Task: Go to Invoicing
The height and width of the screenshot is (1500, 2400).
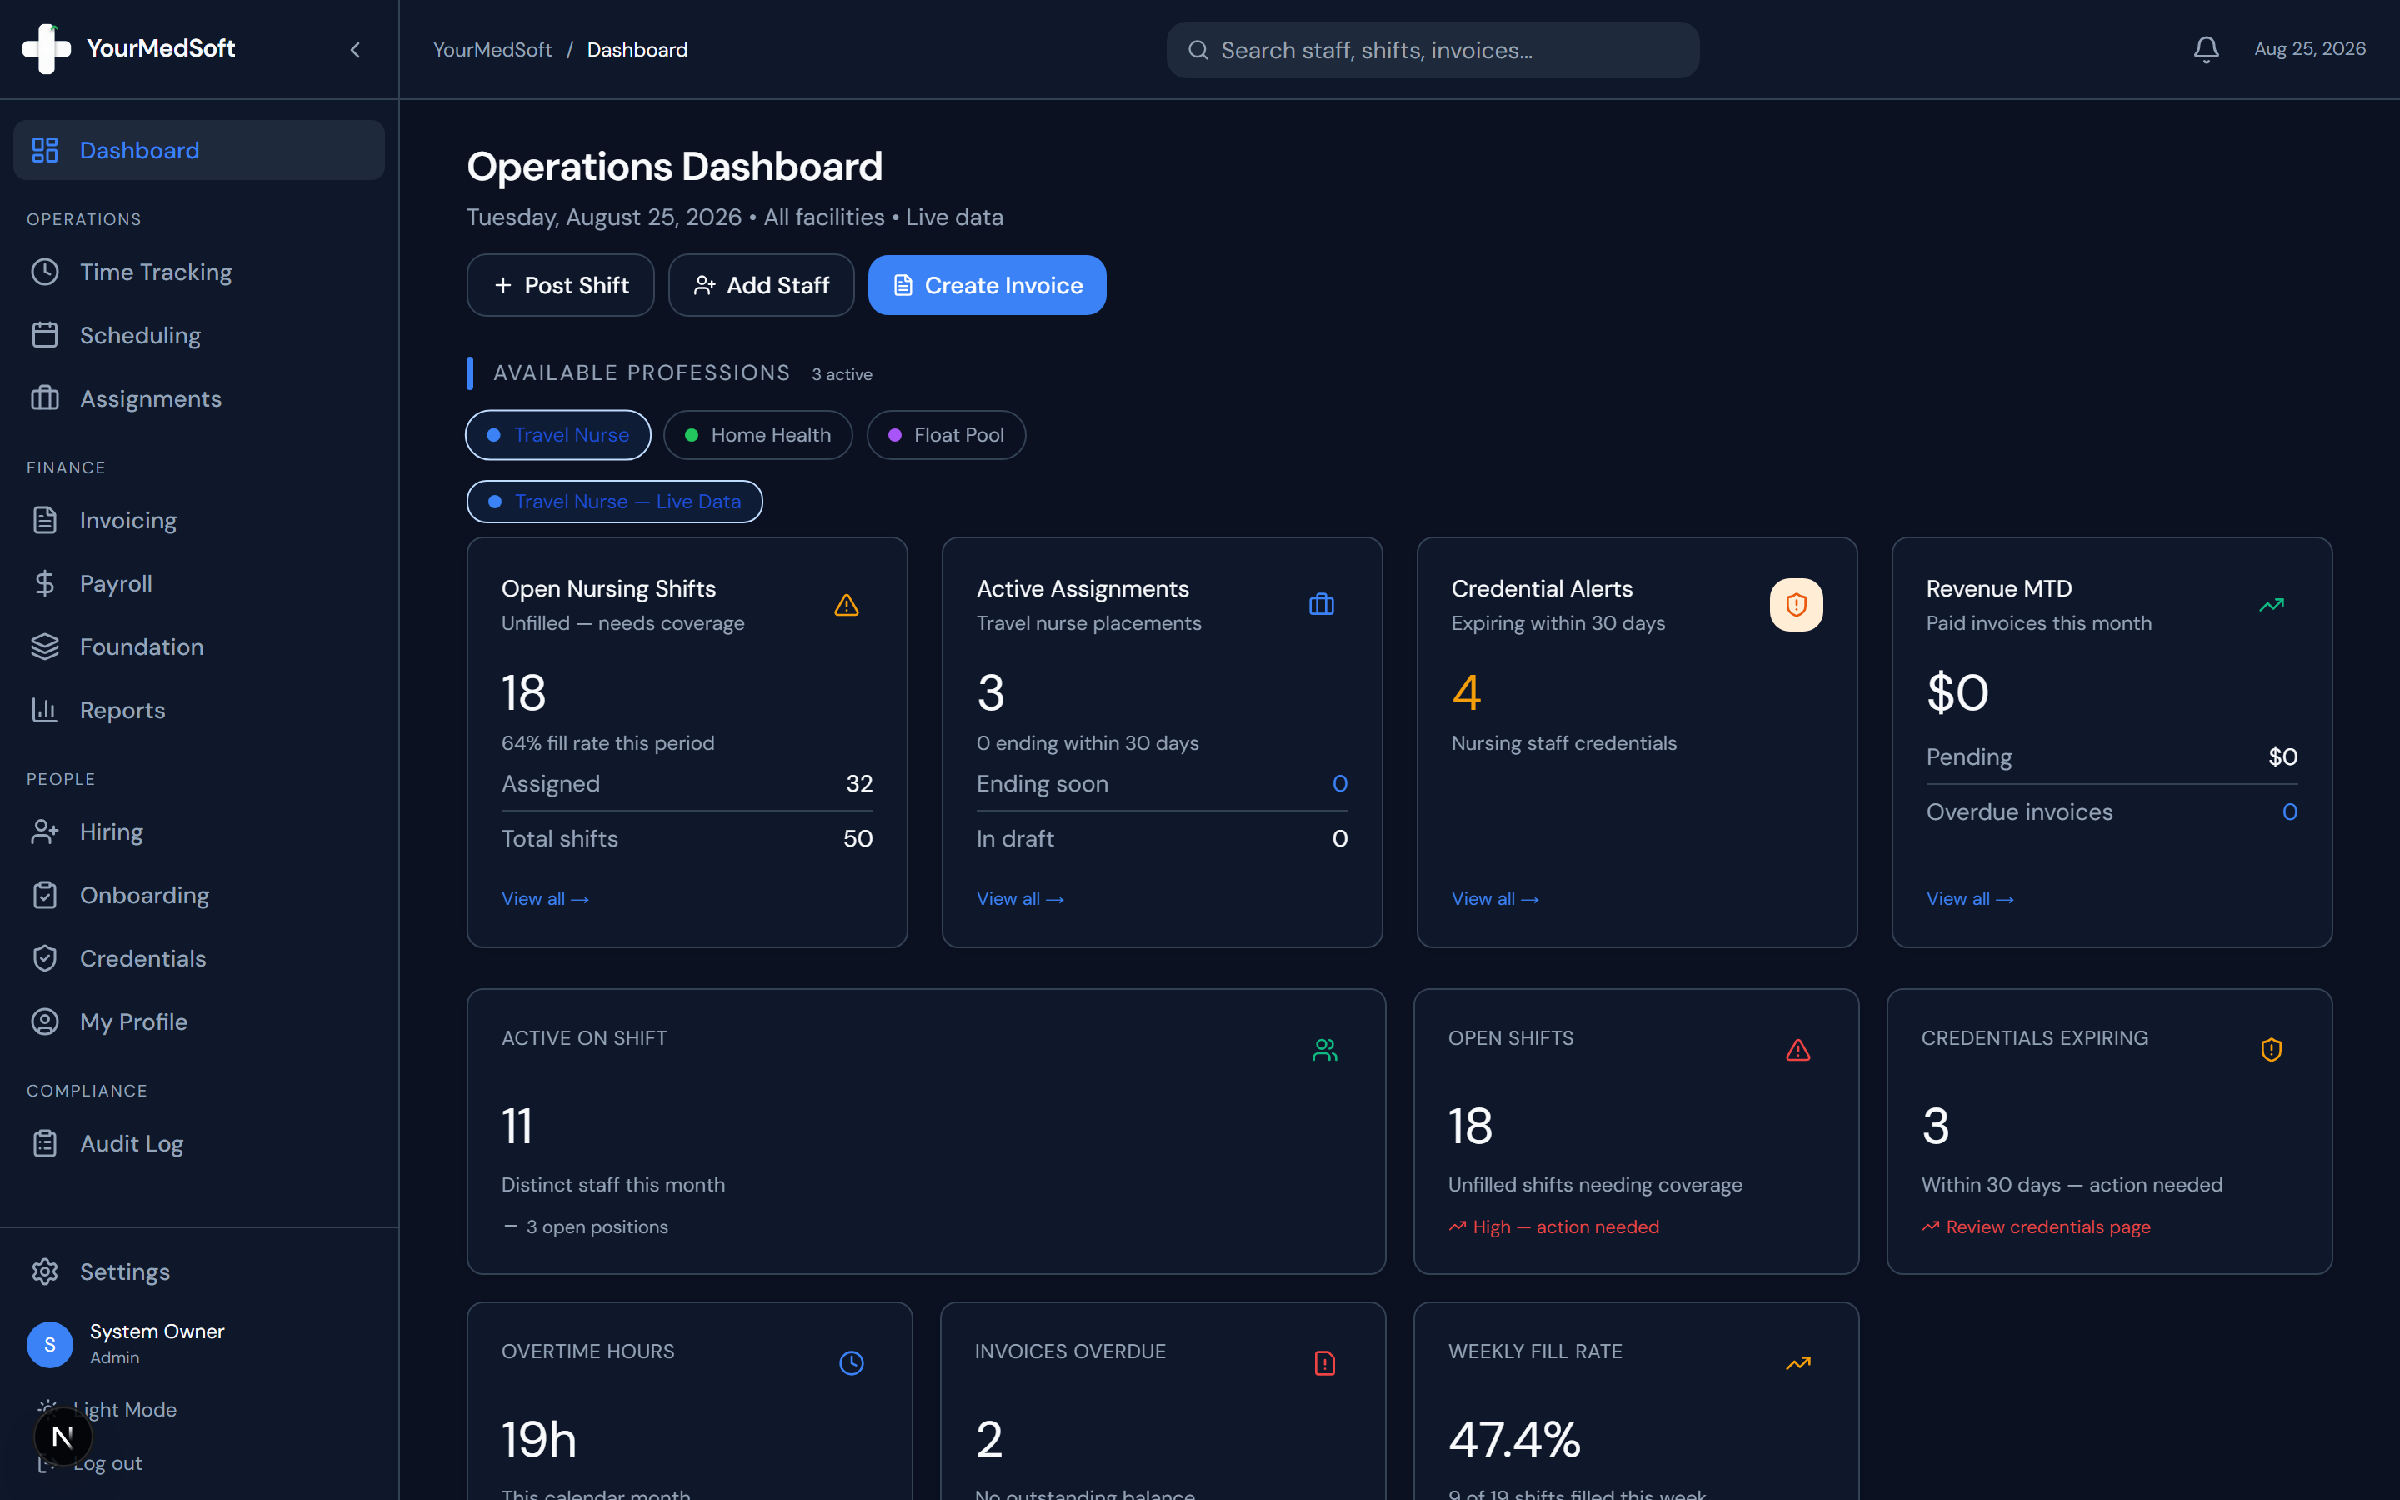Action: coord(198,520)
